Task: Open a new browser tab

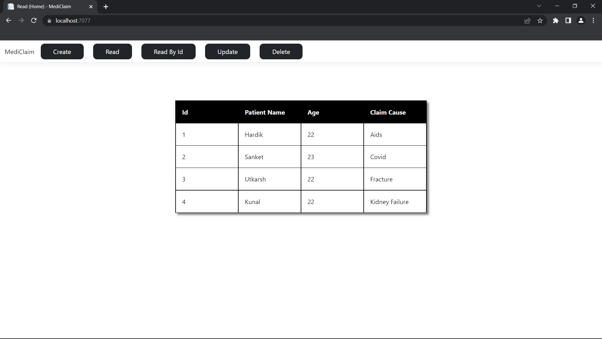Action: 106,6
